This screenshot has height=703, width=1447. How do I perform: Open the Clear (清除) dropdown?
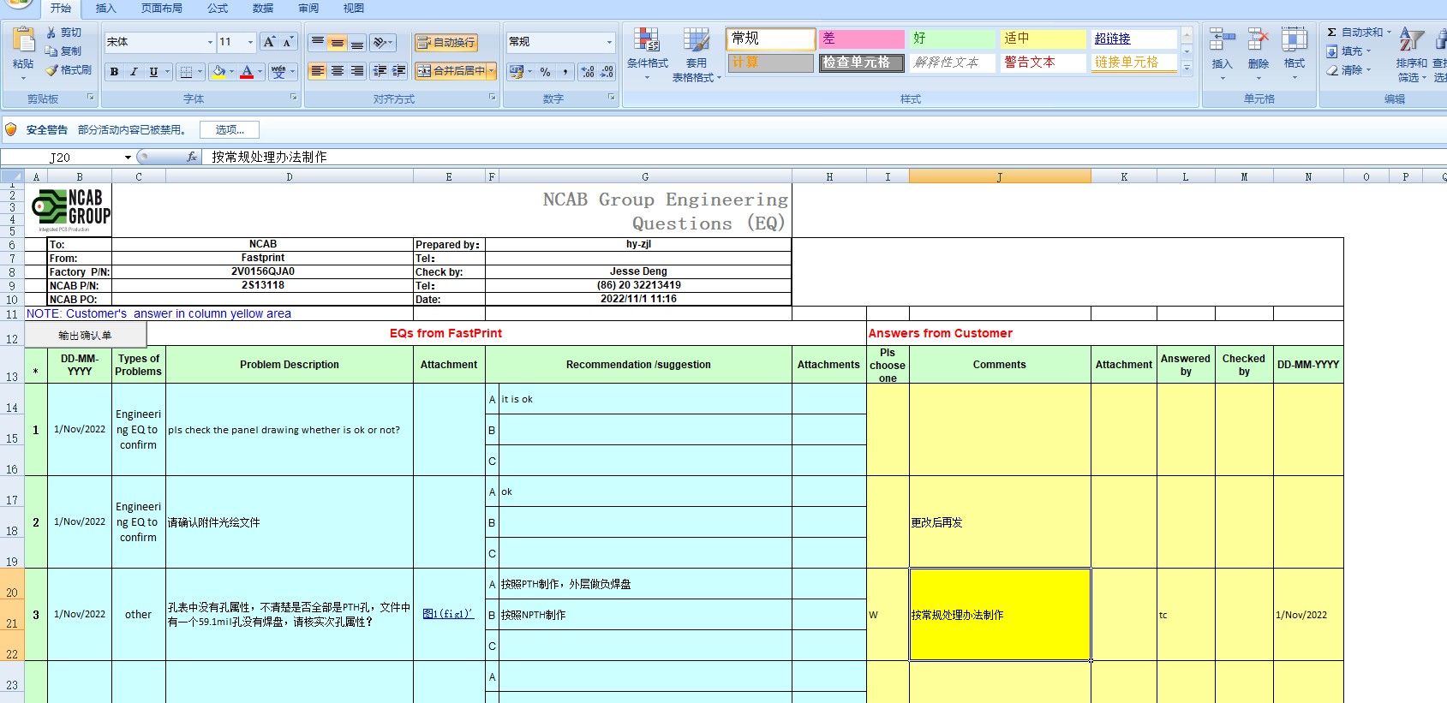click(x=1369, y=70)
